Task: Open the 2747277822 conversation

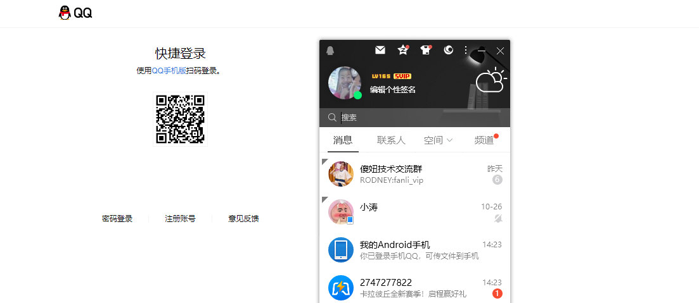Action: pyautogui.click(x=414, y=288)
